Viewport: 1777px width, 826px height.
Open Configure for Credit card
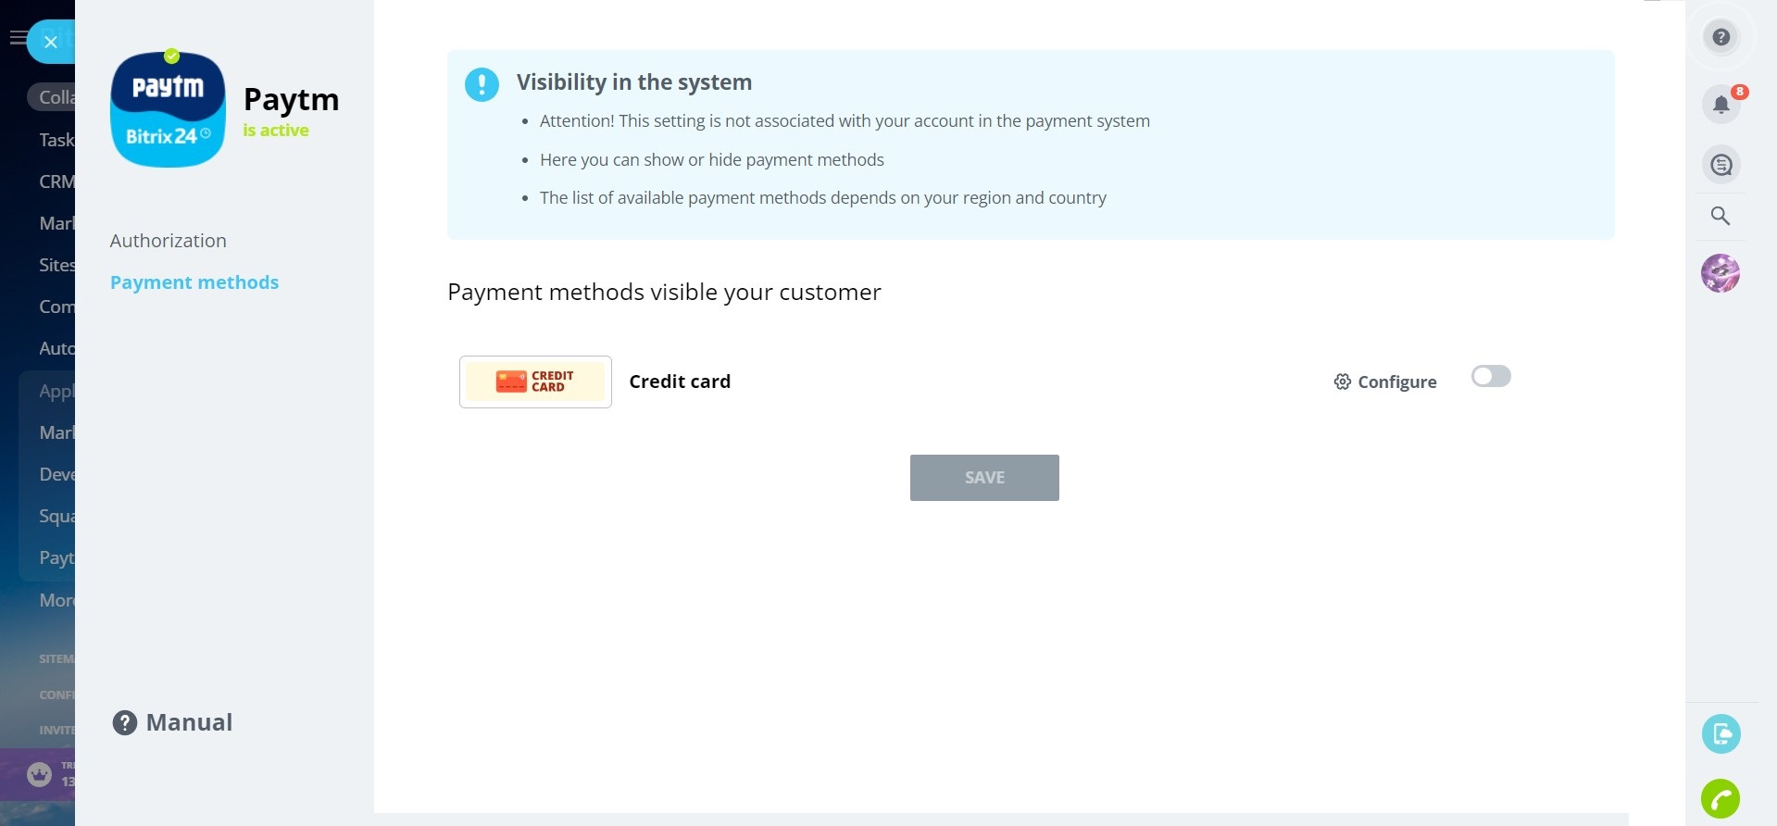pos(1385,382)
